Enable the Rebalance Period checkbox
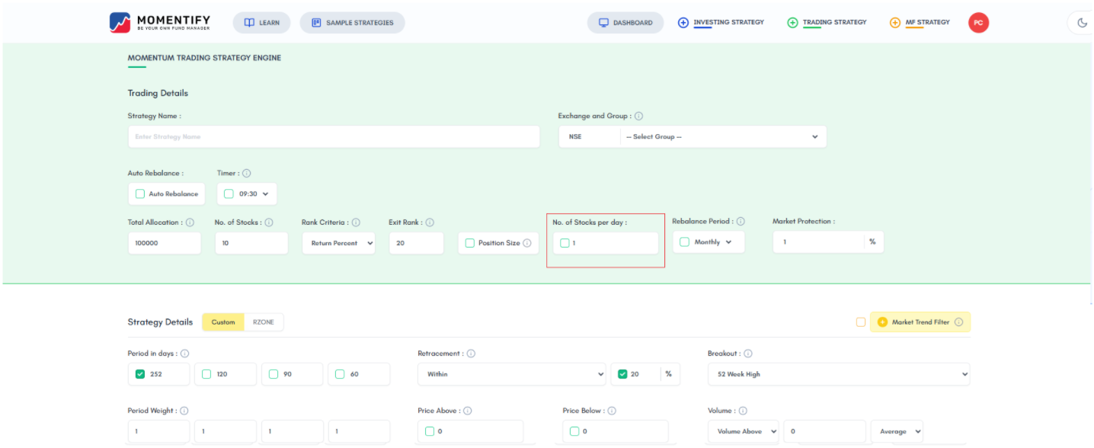The width and height of the screenshot is (1094, 448). click(x=684, y=242)
